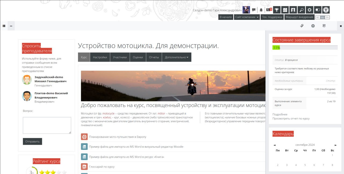Open the user profile avatar

click(246, 10)
